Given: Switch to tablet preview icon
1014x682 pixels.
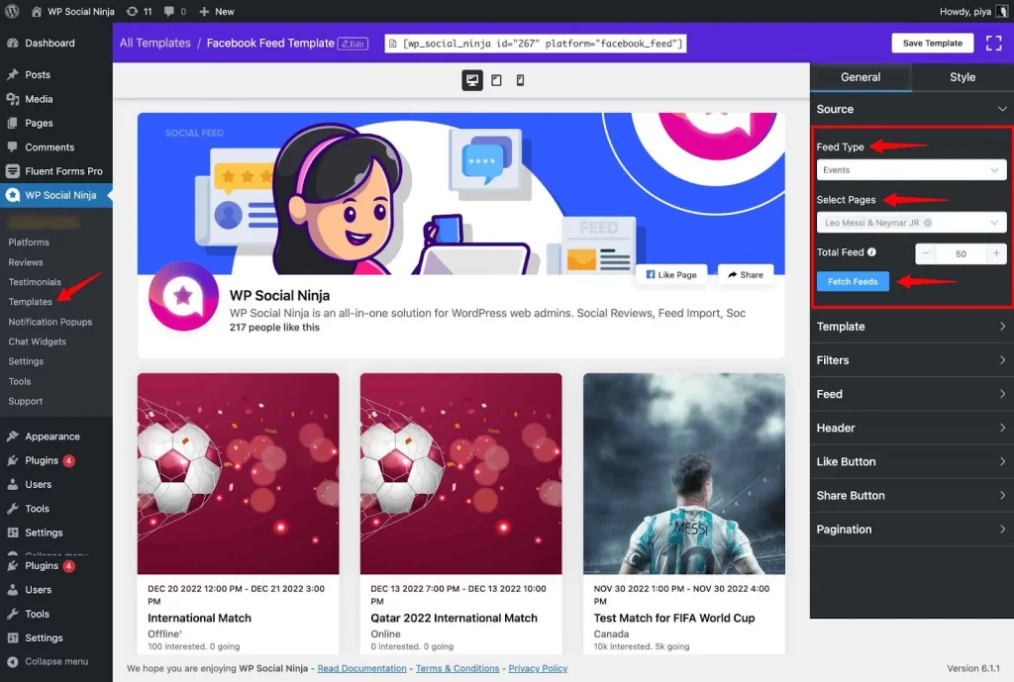Looking at the screenshot, I should [496, 80].
